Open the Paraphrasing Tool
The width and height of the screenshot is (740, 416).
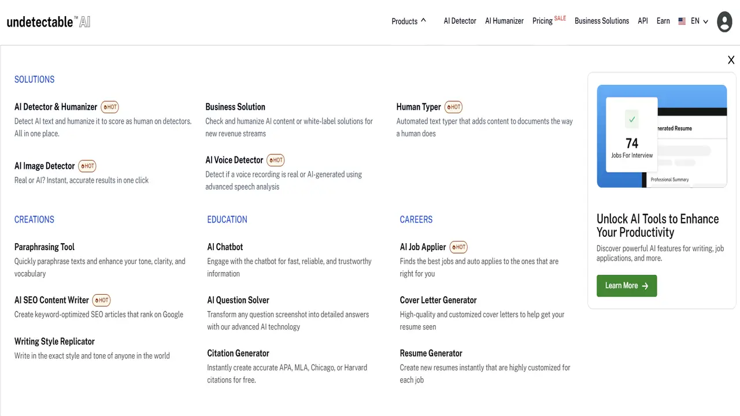(45, 247)
